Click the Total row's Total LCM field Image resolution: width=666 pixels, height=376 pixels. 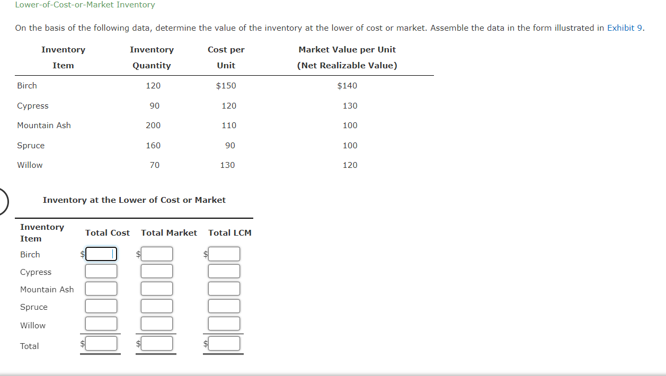click(x=224, y=343)
